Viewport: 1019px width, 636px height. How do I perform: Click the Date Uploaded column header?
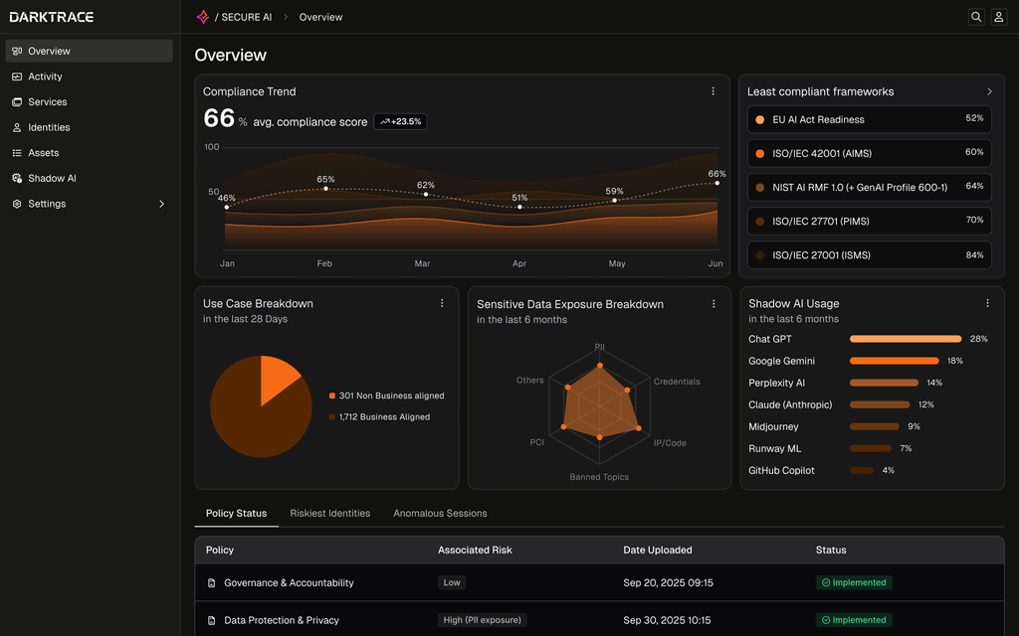(657, 550)
